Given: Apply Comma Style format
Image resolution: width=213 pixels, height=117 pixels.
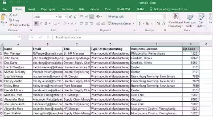Looking at the screenshot, I should coord(152,23).
